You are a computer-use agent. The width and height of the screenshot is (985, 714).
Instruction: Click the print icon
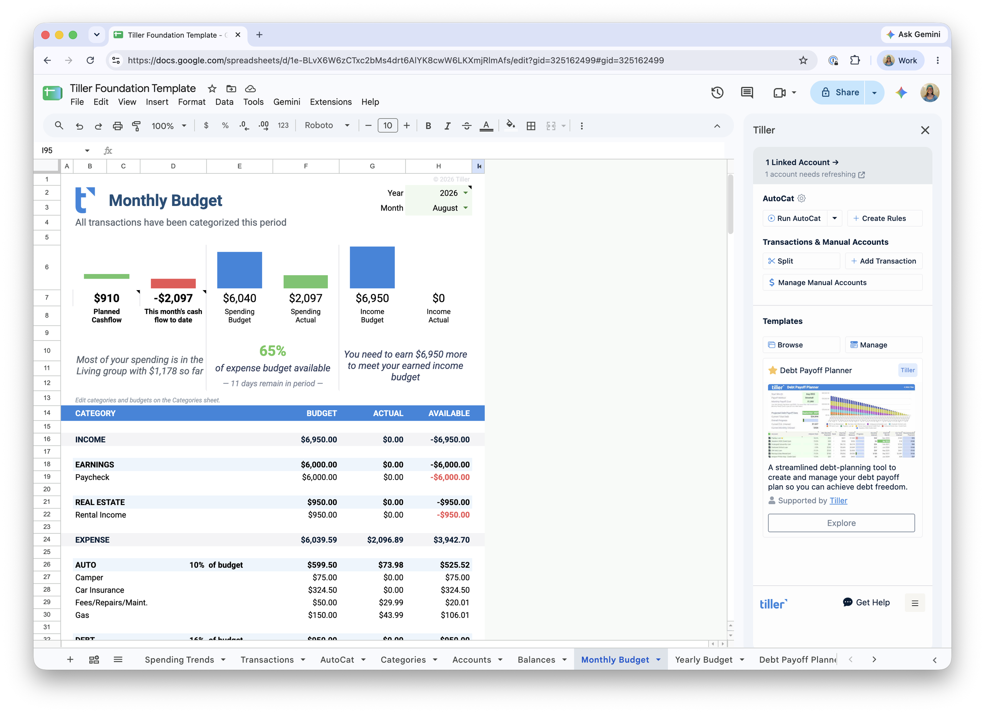pyautogui.click(x=117, y=126)
